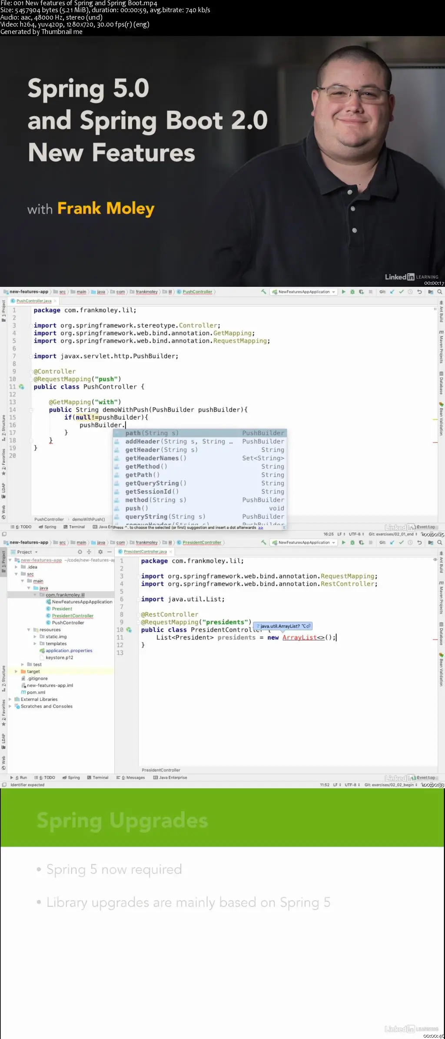The image size is (445, 1039).
Task: Click the Revert arrow in PushController IDE frame
Action: (x=419, y=292)
